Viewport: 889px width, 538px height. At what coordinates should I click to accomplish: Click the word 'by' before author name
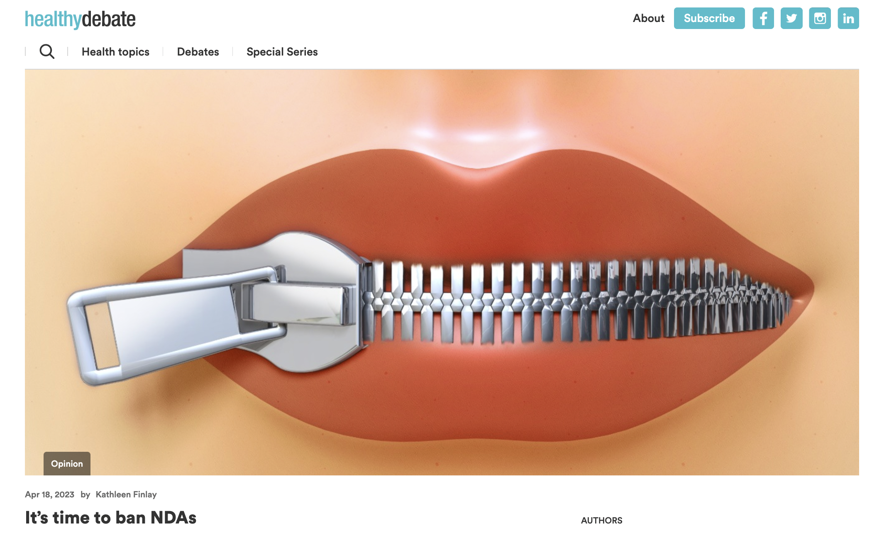click(x=85, y=494)
